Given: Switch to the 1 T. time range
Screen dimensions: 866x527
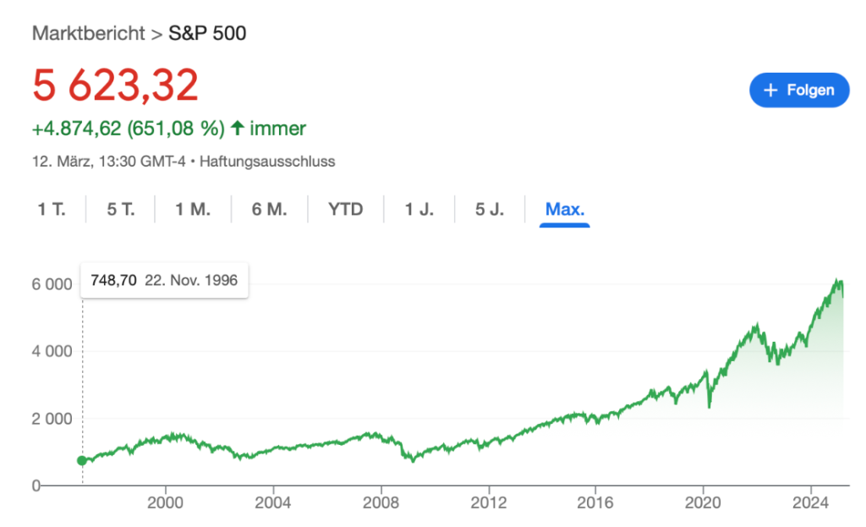Looking at the screenshot, I should [51, 209].
